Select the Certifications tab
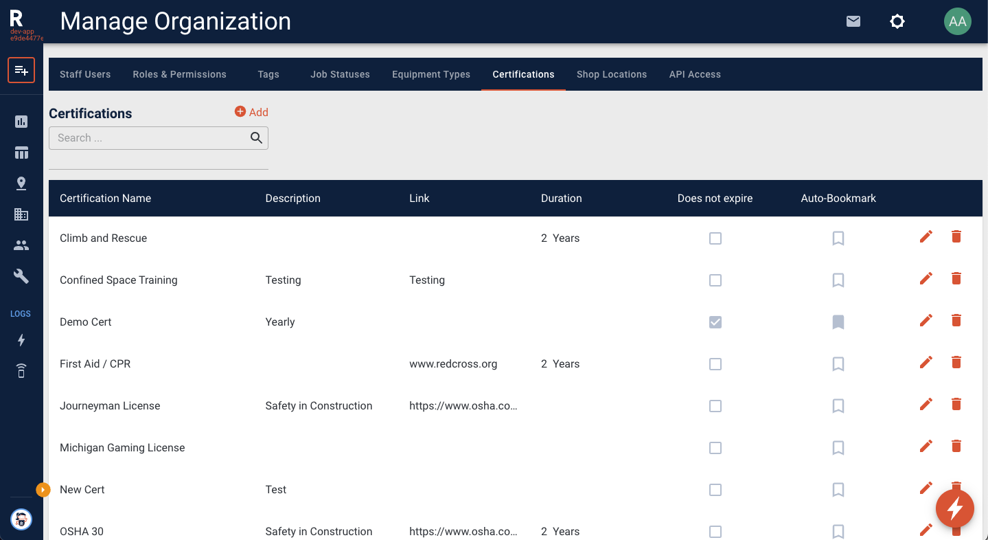The height and width of the screenshot is (540, 988). click(x=523, y=74)
